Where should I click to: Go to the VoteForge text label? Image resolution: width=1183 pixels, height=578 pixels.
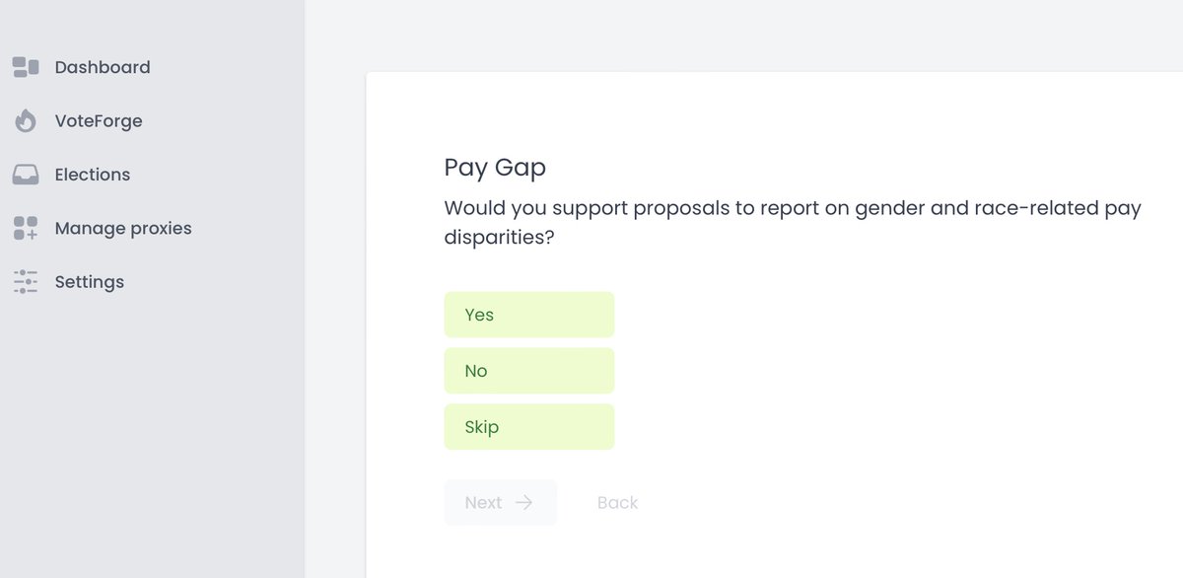click(99, 121)
